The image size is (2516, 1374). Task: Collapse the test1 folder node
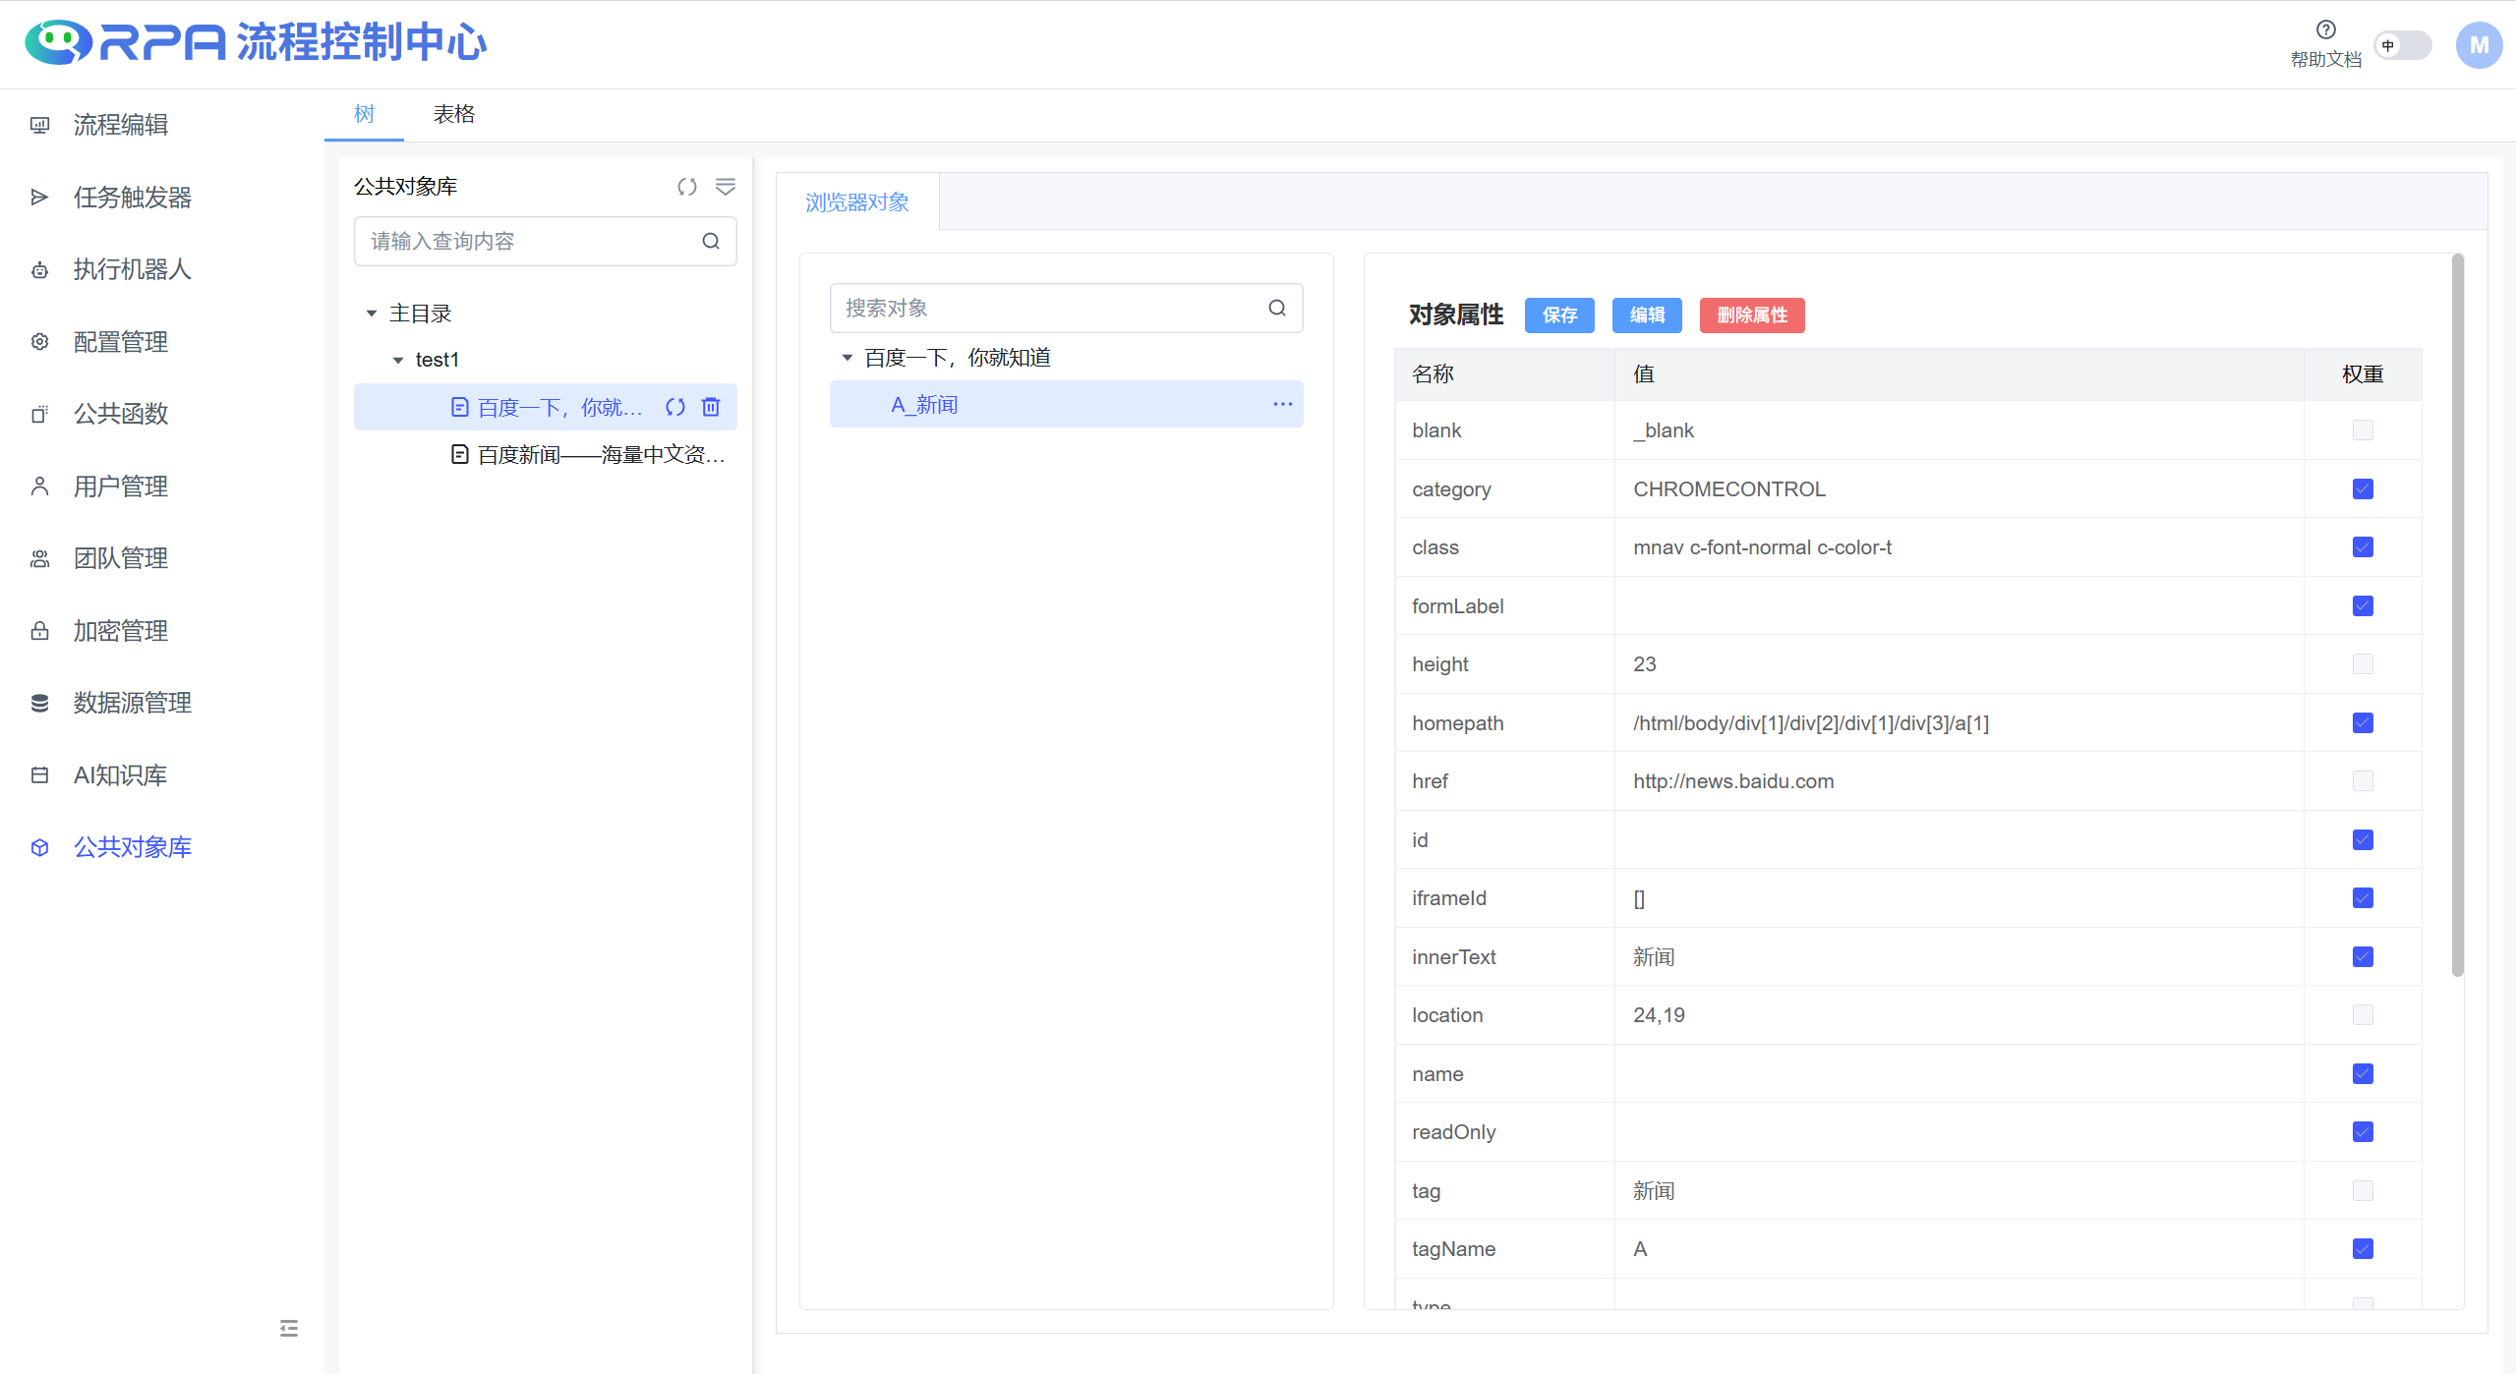[x=398, y=360]
